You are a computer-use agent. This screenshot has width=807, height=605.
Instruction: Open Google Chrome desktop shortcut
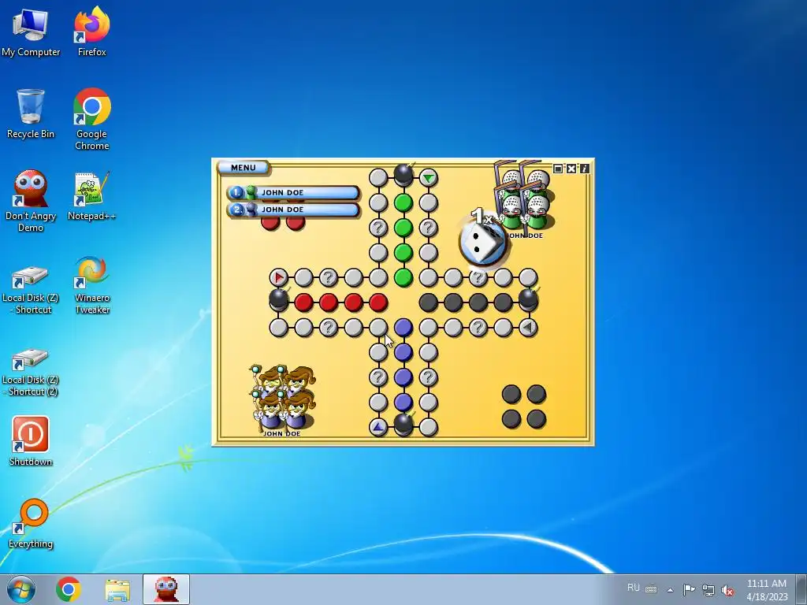pyautogui.click(x=91, y=120)
